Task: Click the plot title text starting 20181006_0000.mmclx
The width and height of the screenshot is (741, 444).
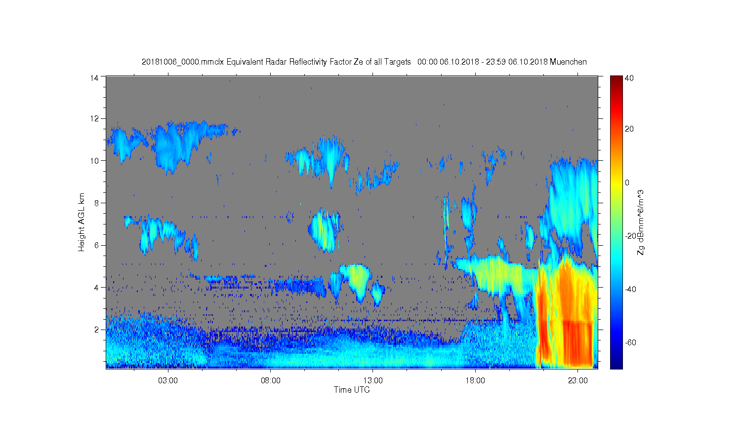Action: 364,62
